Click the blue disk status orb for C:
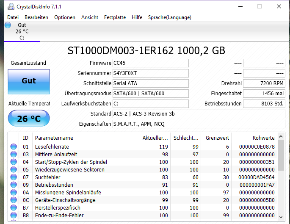This screenshot has height=224, width=290. point(8,25)
